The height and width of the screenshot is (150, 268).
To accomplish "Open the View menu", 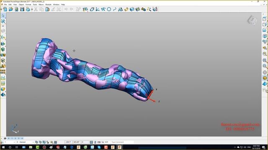I will pos(15,5).
